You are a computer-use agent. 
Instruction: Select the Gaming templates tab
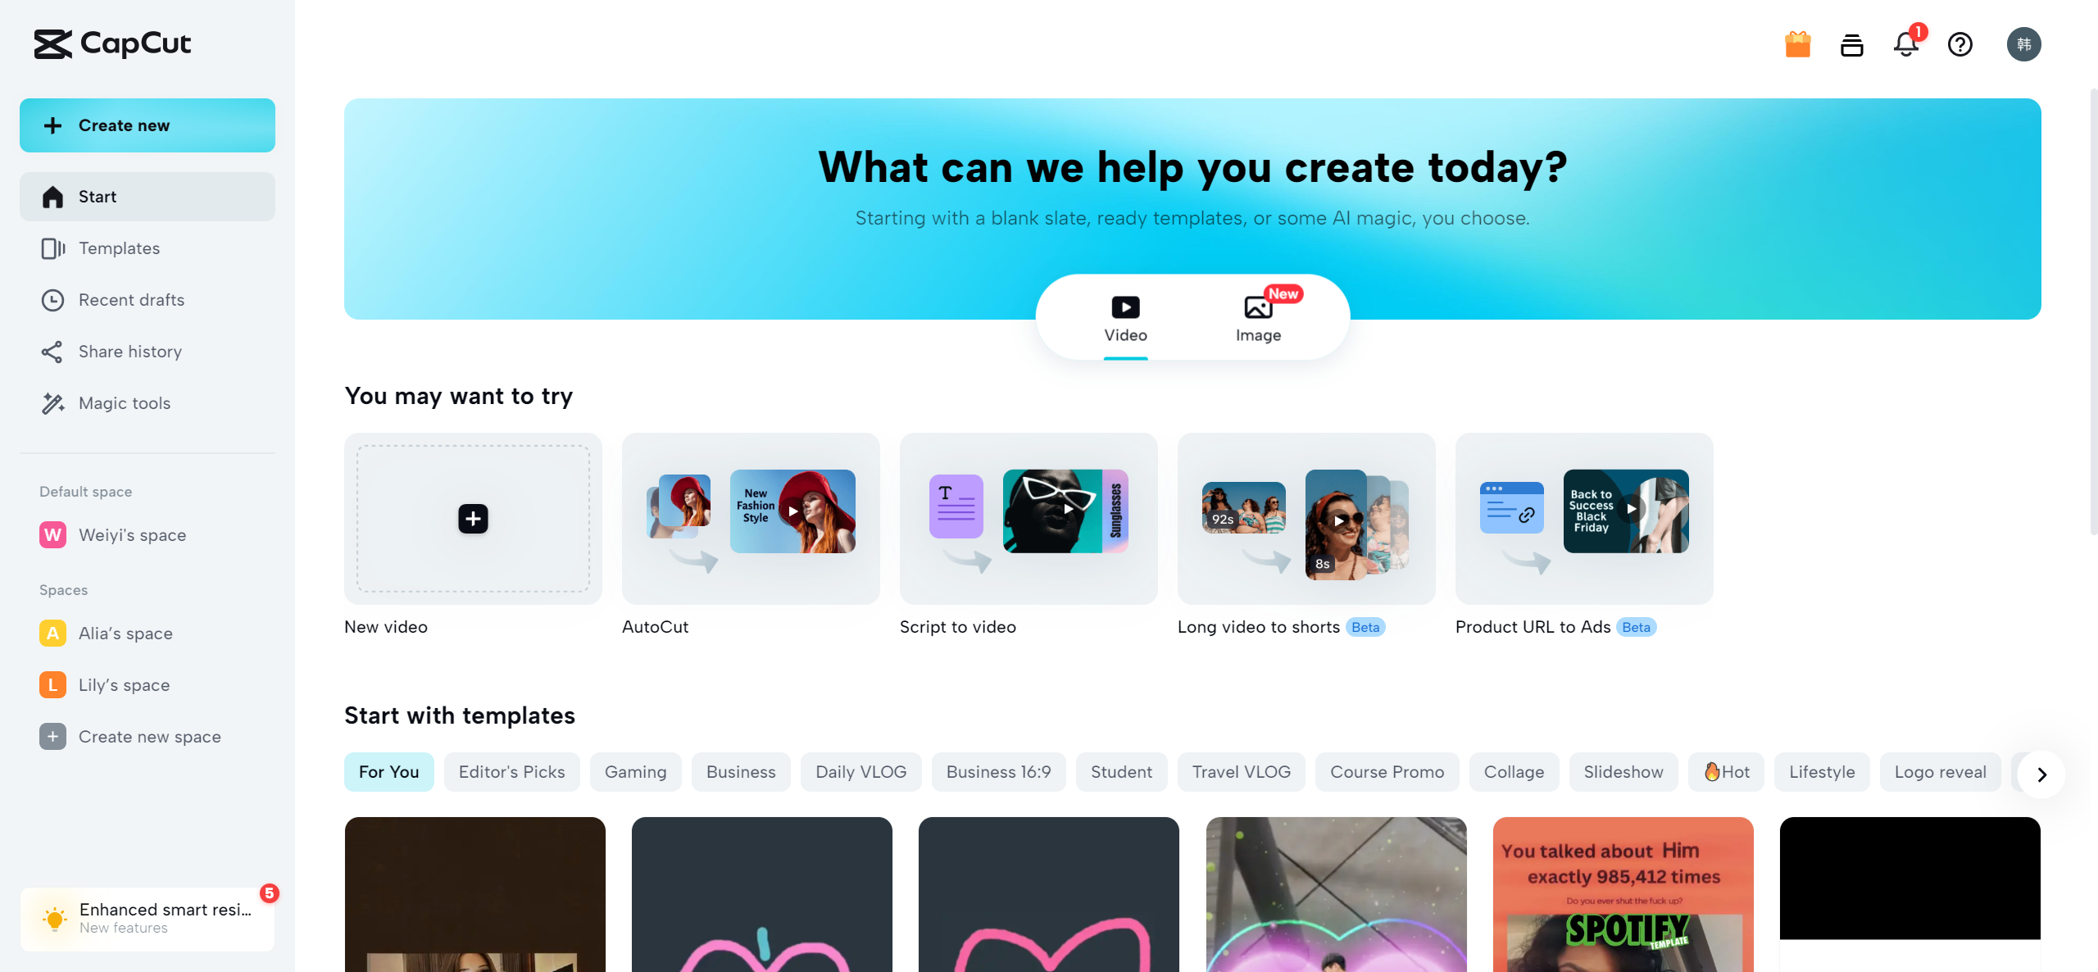[636, 771]
